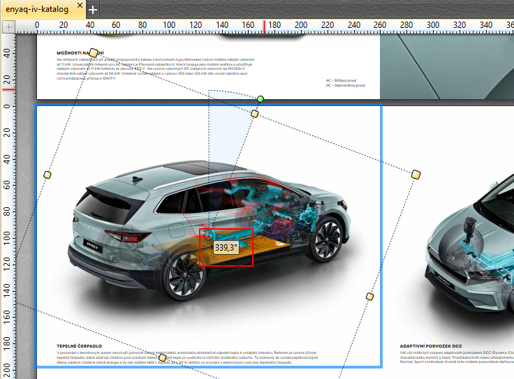514x379 pixels.
Task: Grab the green rotation handle
Action: pos(260,99)
